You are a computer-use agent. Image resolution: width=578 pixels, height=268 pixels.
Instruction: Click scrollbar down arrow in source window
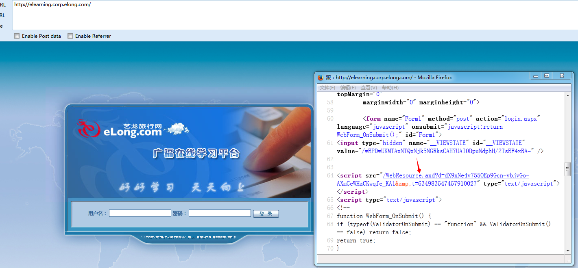(x=568, y=251)
